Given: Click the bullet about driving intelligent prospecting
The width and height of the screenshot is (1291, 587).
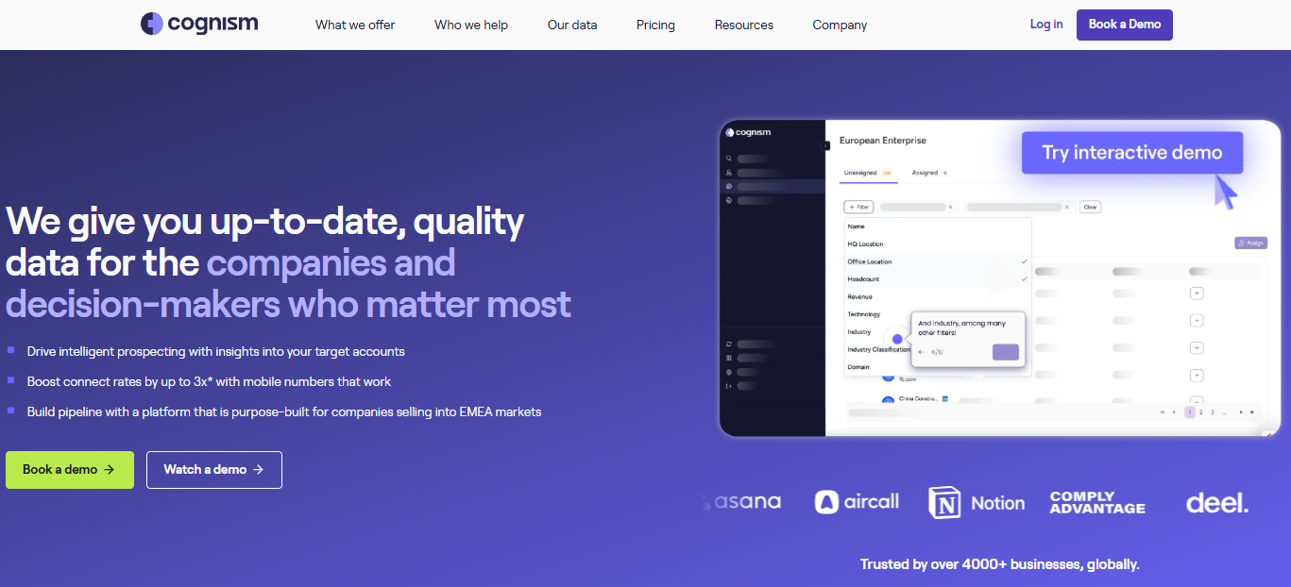Looking at the screenshot, I should (x=216, y=351).
